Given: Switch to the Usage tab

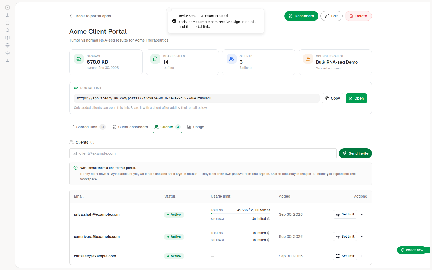Looking at the screenshot, I should [196, 127].
